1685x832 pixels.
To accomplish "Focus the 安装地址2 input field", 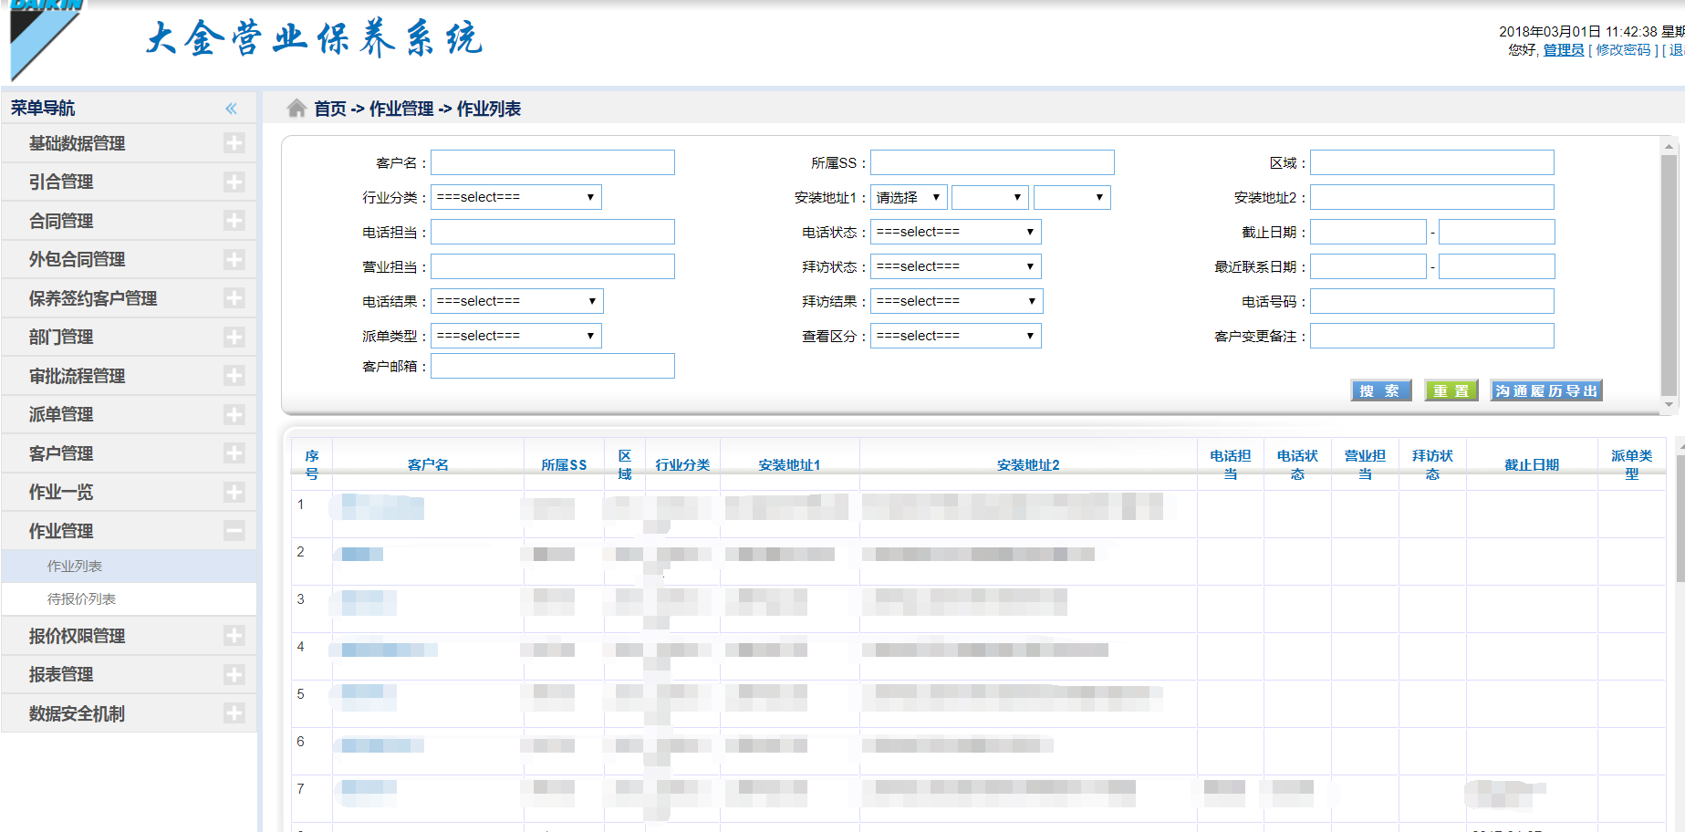I will 1432,197.
